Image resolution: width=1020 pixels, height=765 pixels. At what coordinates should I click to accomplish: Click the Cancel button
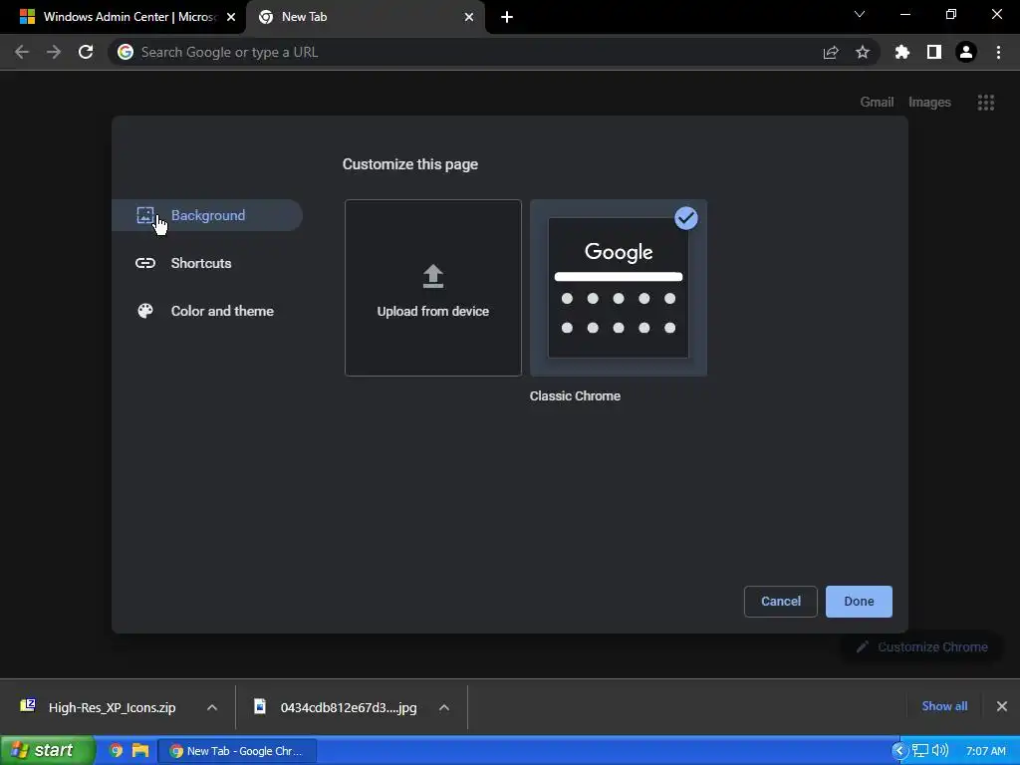pos(781,601)
